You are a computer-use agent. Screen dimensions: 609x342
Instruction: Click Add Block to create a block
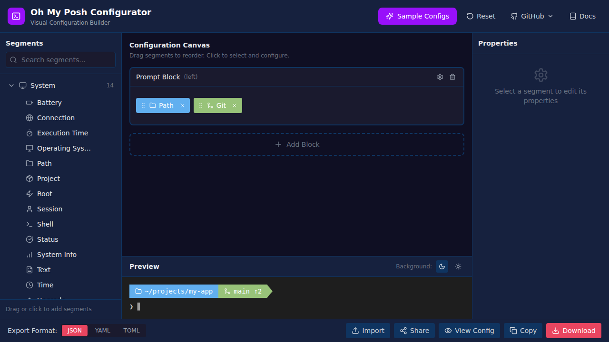point(297,144)
